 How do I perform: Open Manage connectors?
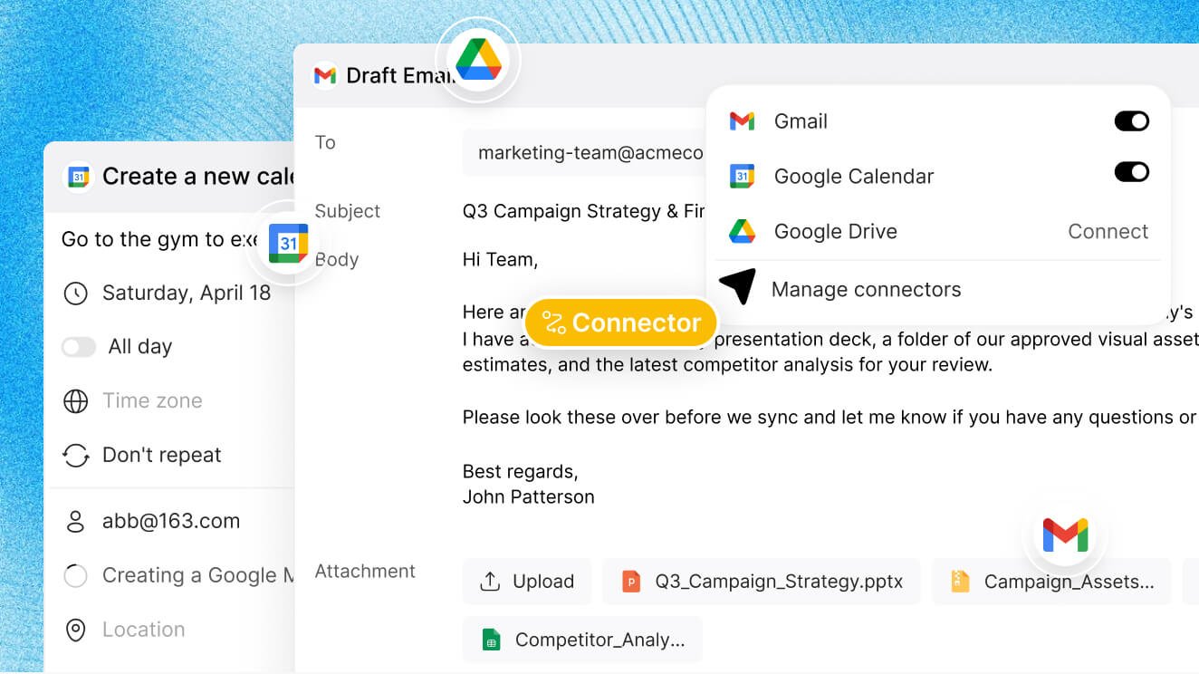[866, 290]
